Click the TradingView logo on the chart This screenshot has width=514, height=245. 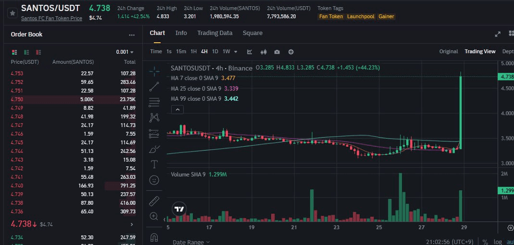tap(179, 210)
